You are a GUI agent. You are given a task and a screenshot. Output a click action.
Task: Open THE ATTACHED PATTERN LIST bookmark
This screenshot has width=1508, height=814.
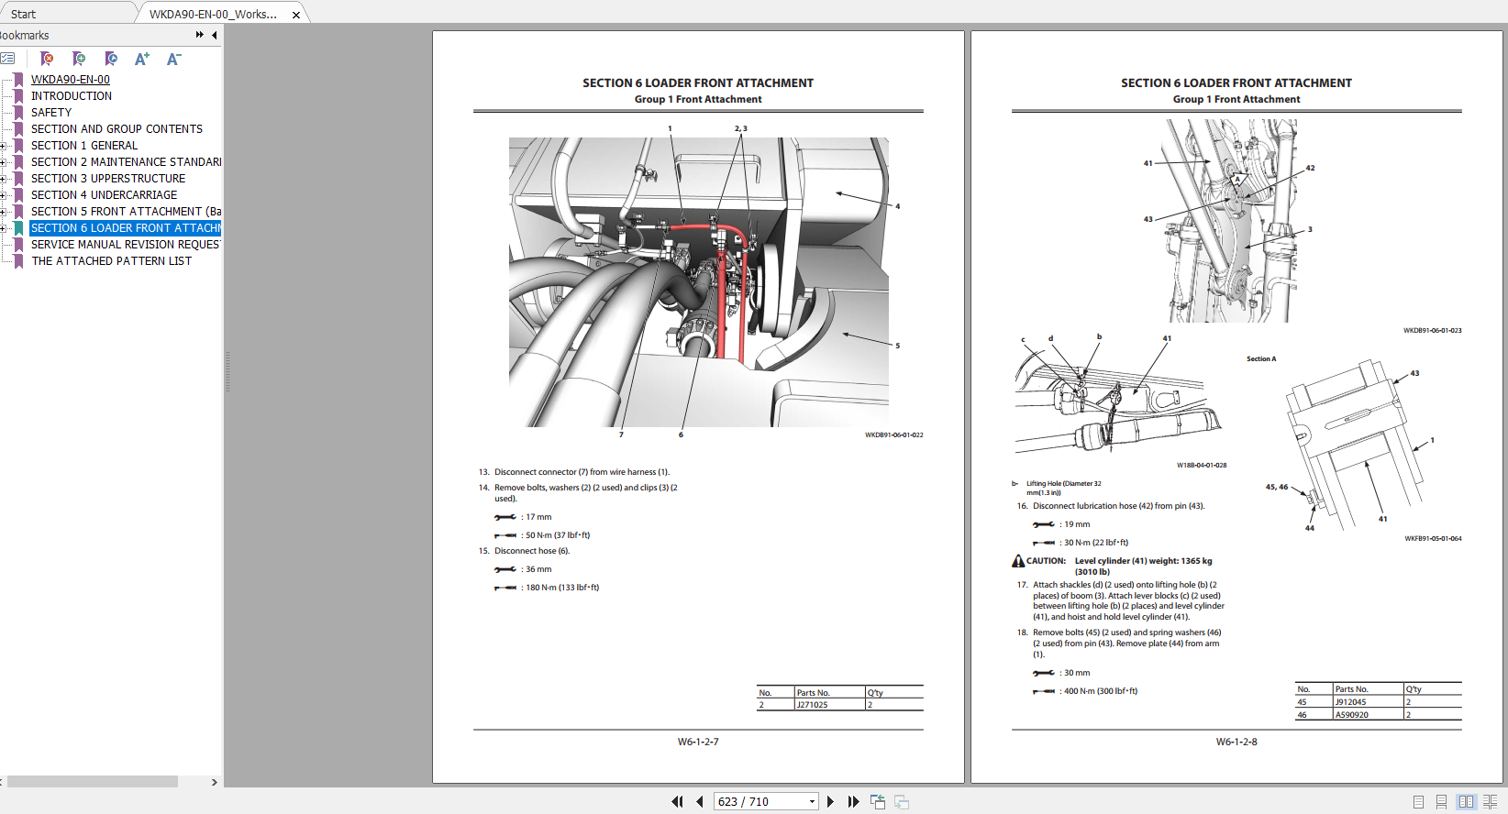coord(112,261)
